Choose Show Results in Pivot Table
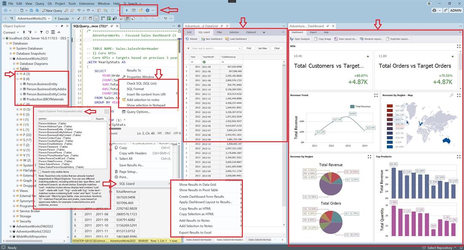This screenshot has height=250, width=464. point(198,190)
